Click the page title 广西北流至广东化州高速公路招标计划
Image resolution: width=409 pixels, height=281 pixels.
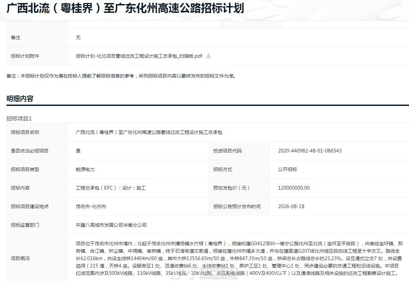(x=125, y=8)
